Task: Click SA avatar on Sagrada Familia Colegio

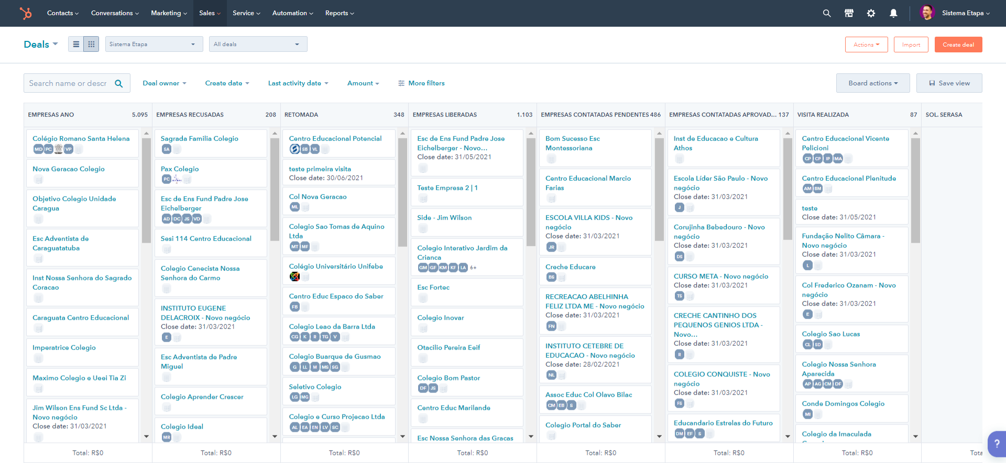Action: tap(167, 149)
